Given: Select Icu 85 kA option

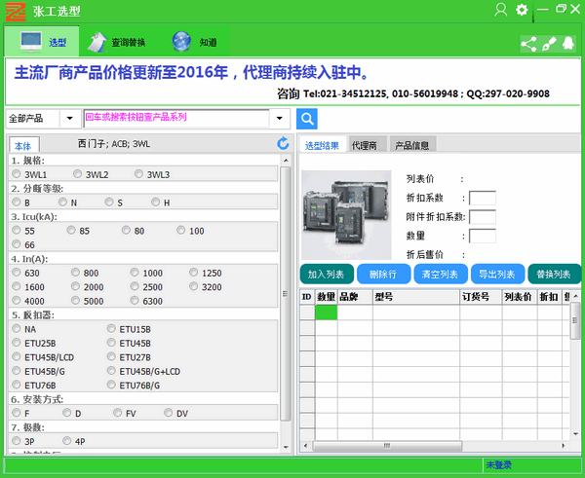Looking at the screenshot, I should point(71,231).
